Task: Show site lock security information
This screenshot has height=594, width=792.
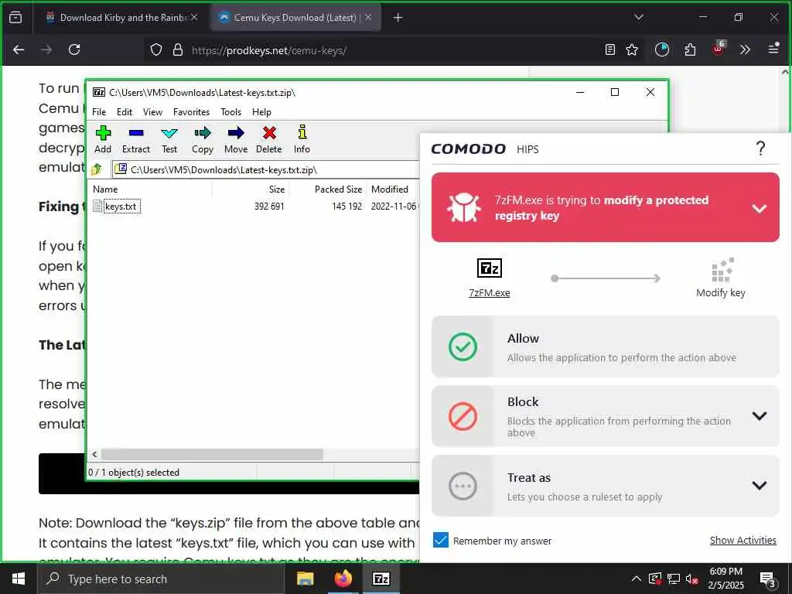Action: 177,50
